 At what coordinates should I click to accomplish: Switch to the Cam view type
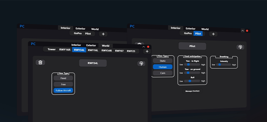coord(163,73)
